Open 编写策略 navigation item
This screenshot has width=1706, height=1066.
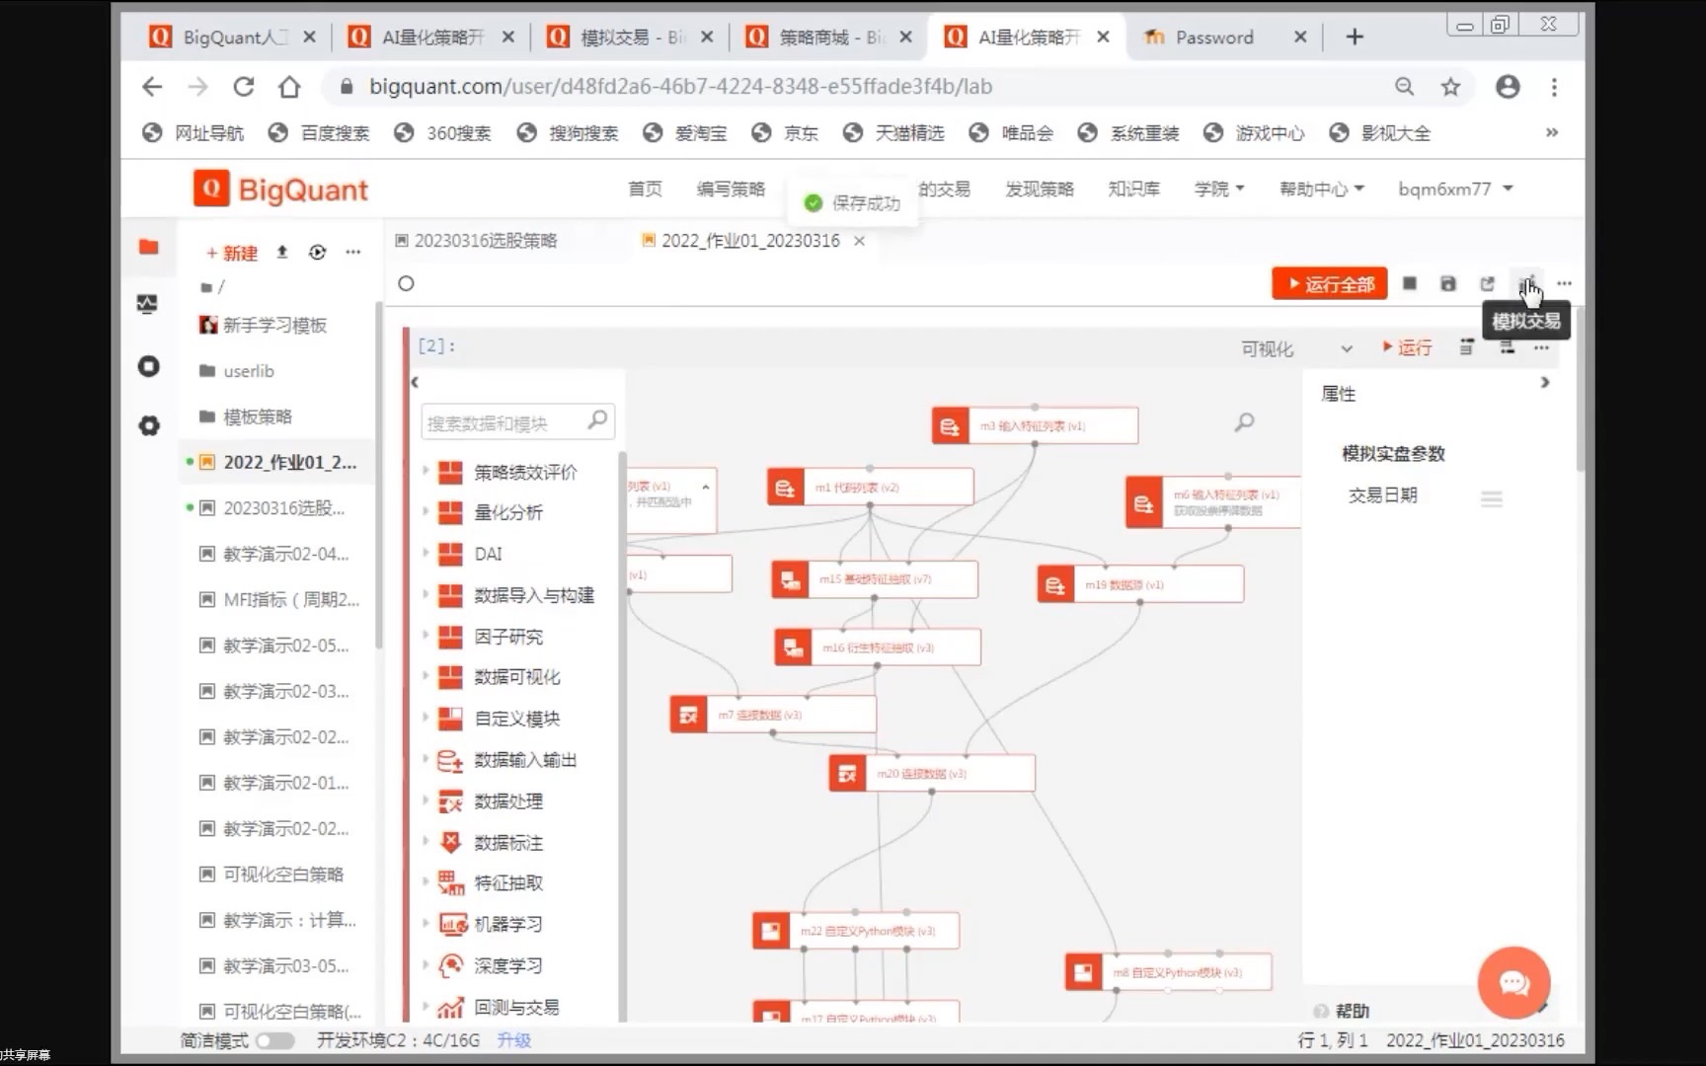(731, 189)
